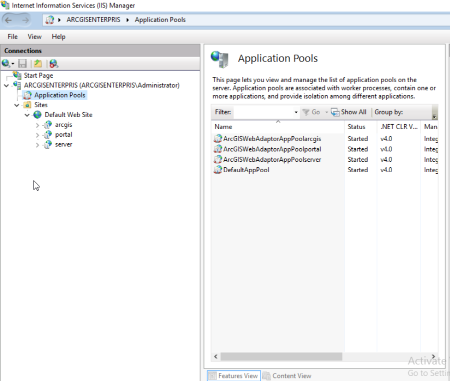The height and width of the screenshot is (381, 450).
Task: Select the ArcGISWebAdaptorAppPoolarcgis pool name
Action: 272,139
